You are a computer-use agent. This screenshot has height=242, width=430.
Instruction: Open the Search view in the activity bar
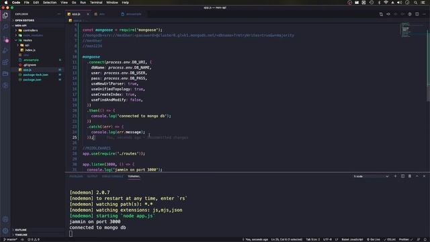(5, 27)
